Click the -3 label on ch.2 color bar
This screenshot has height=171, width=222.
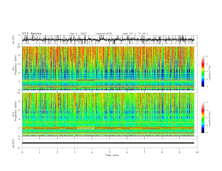(x=207, y=103)
